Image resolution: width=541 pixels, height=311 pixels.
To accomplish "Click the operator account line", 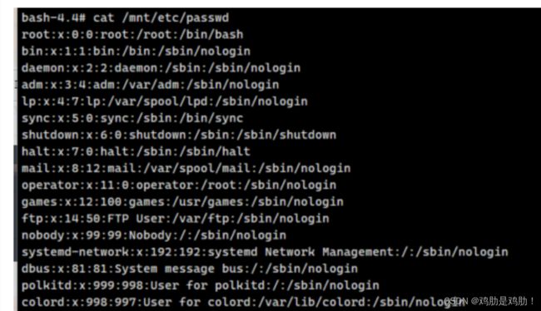I will [x=179, y=185].
